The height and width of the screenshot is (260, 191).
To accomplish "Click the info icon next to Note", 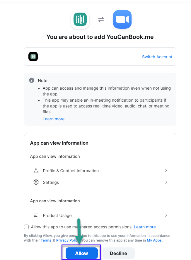I will click(x=32, y=80).
